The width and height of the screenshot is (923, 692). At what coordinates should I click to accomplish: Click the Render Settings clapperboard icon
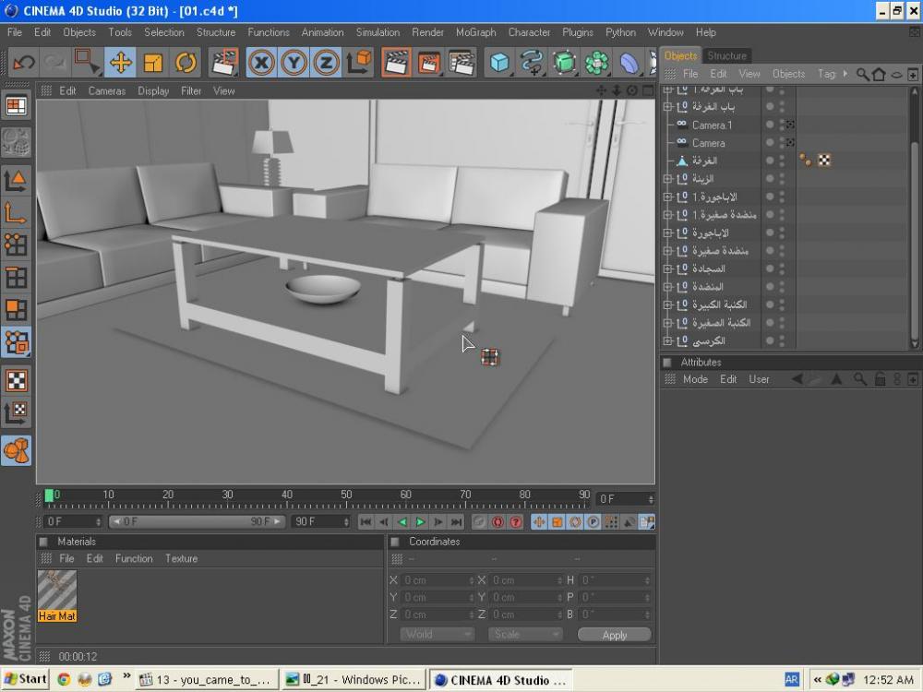pyautogui.click(x=461, y=63)
